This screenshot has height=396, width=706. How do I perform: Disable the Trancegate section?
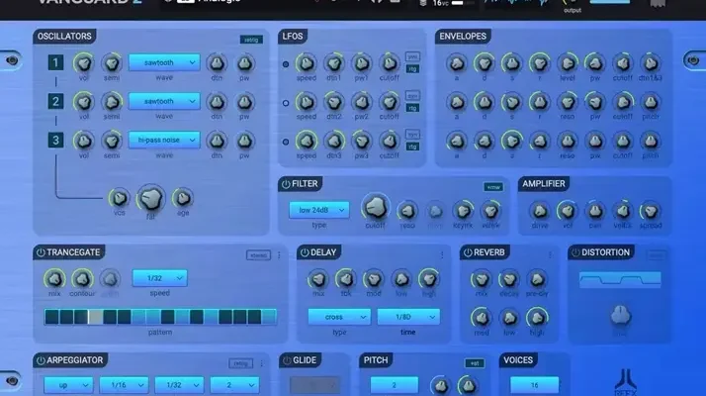click(x=41, y=252)
